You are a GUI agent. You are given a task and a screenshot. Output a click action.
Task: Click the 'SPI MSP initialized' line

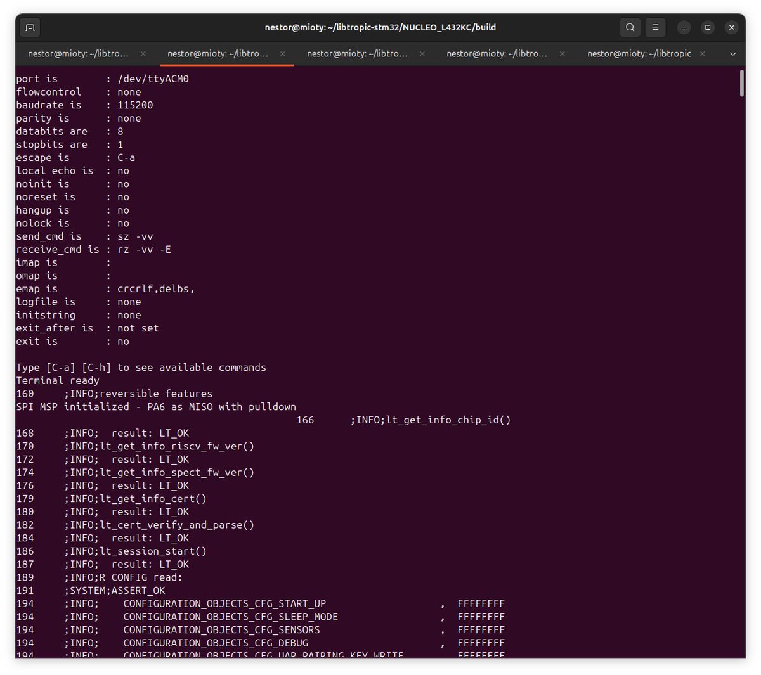click(x=156, y=407)
